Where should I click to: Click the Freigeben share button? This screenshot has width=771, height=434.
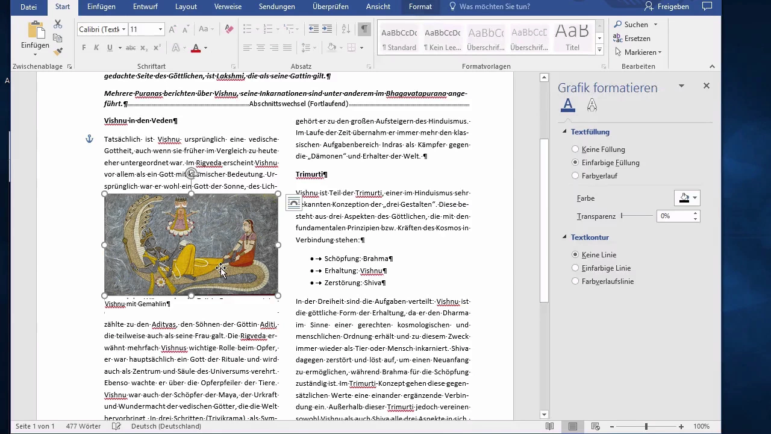(x=667, y=7)
